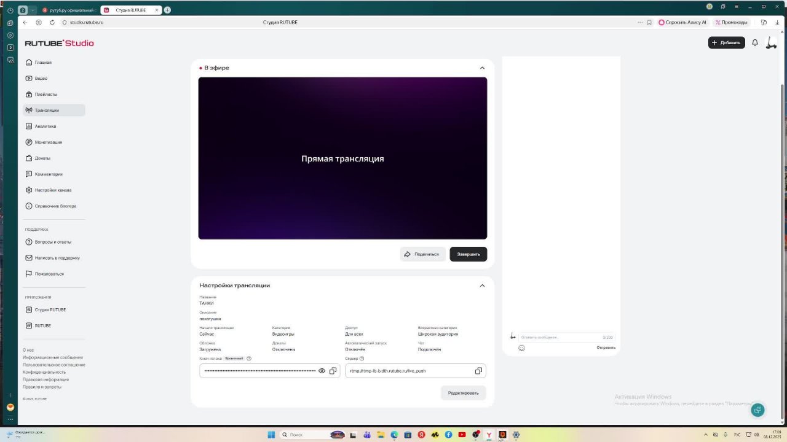This screenshot has height=442, width=787.
Task: Go back with the browser back arrow
Action: tap(25, 22)
